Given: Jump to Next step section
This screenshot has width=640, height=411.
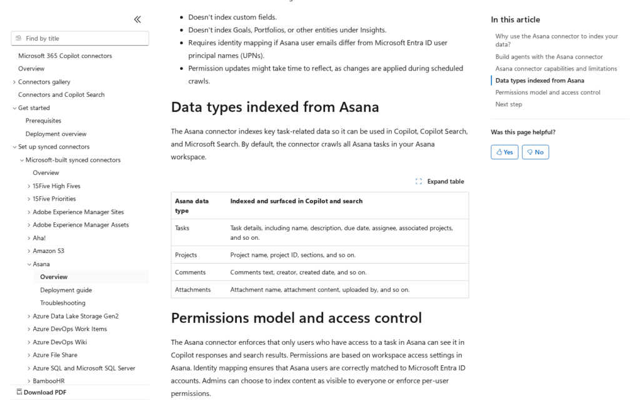Looking at the screenshot, I should click(x=509, y=104).
